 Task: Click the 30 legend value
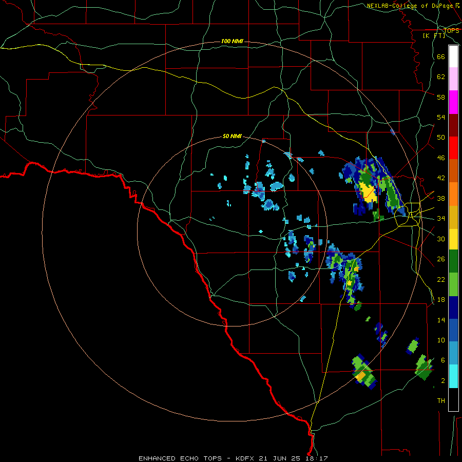tap(441, 239)
